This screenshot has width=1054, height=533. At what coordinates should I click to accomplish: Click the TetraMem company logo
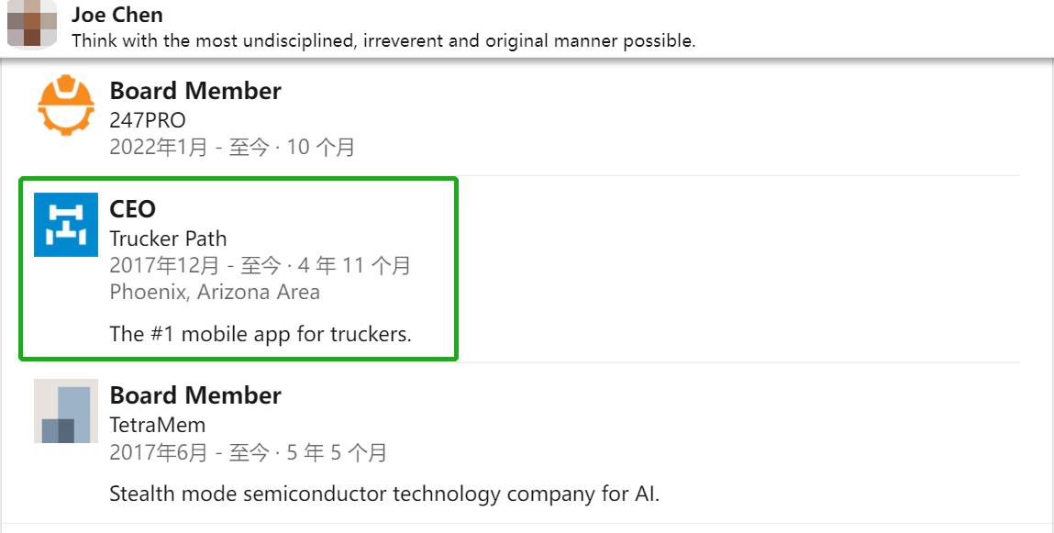(66, 411)
